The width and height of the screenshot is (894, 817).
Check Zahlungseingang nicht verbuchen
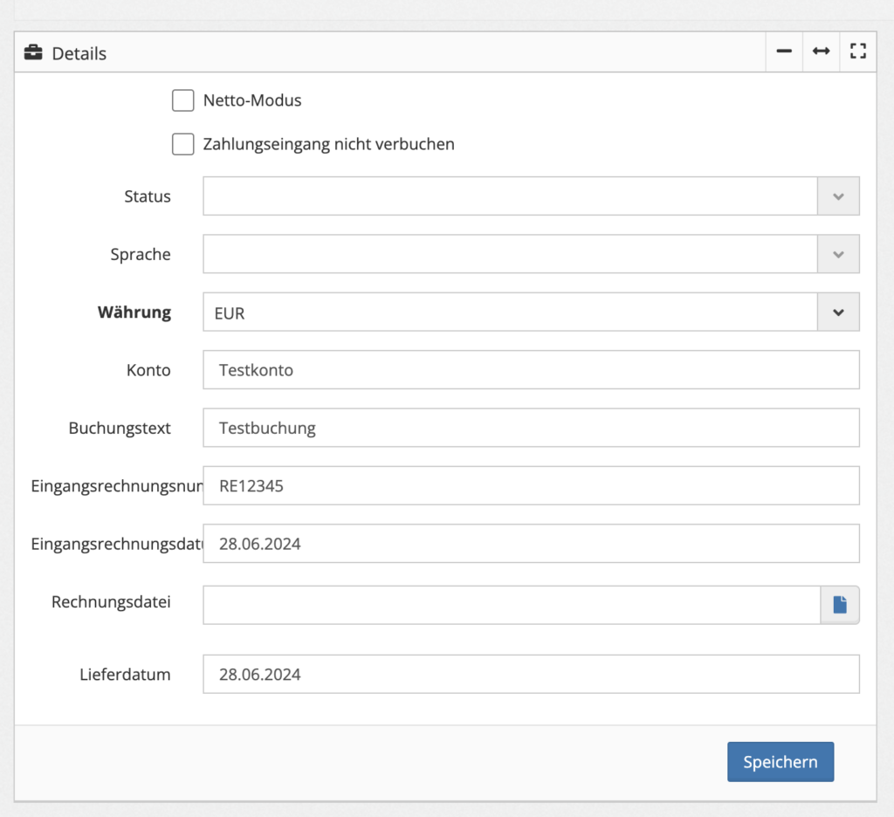point(183,144)
